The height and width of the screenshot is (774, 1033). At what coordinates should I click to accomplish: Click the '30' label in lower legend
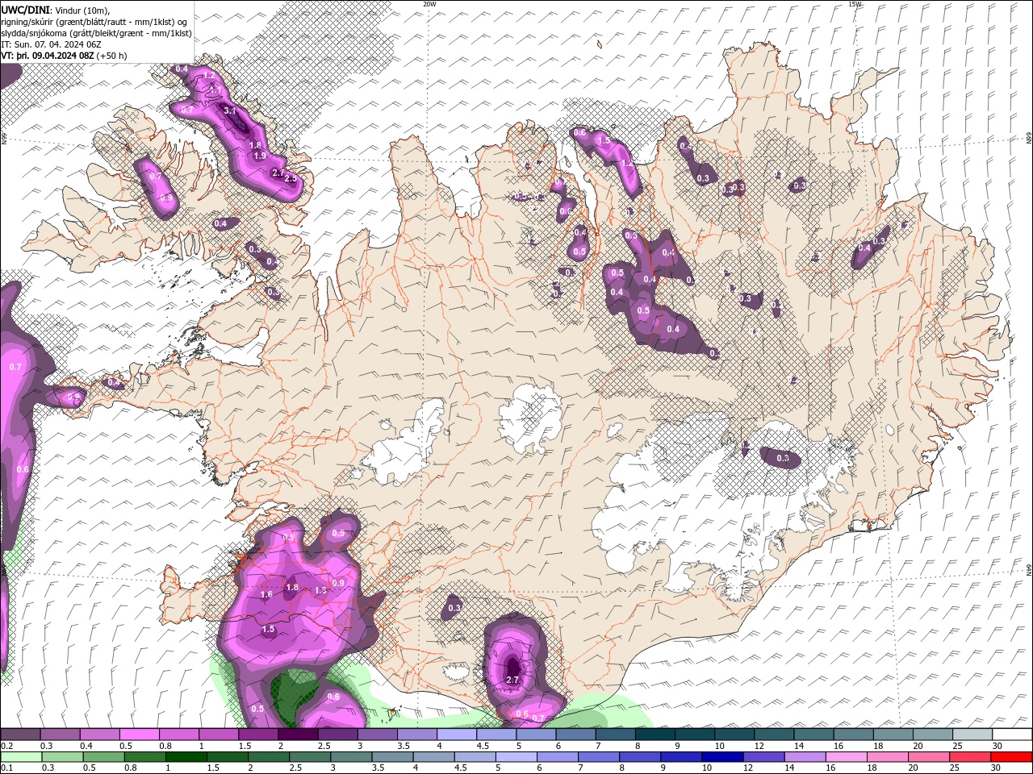(x=995, y=768)
